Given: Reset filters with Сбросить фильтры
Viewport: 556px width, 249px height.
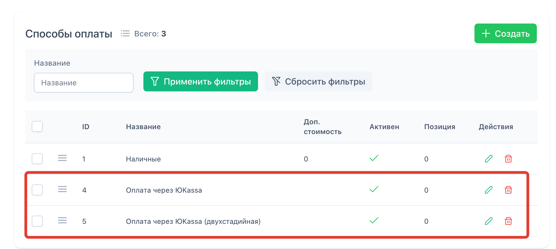Looking at the screenshot, I should pyautogui.click(x=318, y=82).
